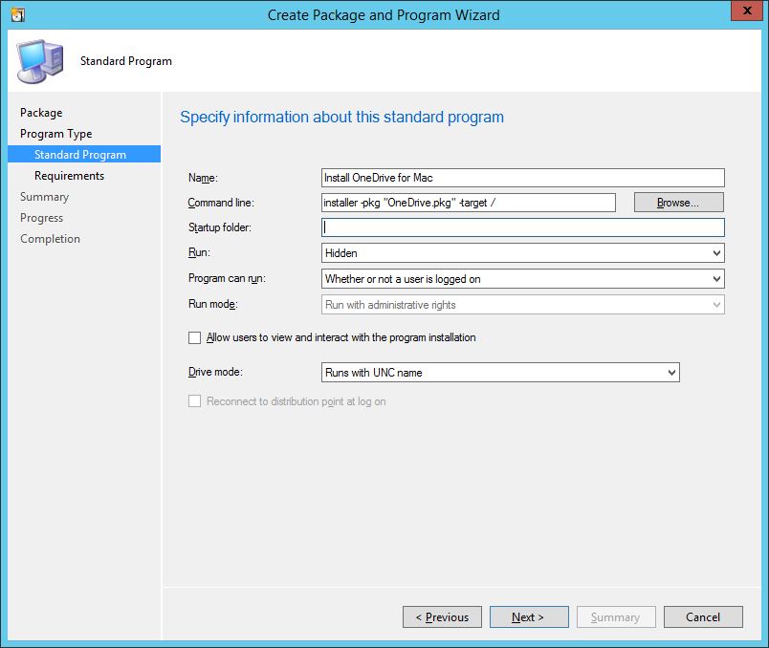Click the Previous button
This screenshot has width=769, height=648.
(442, 616)
